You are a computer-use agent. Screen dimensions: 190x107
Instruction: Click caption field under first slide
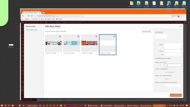(53, 53)
